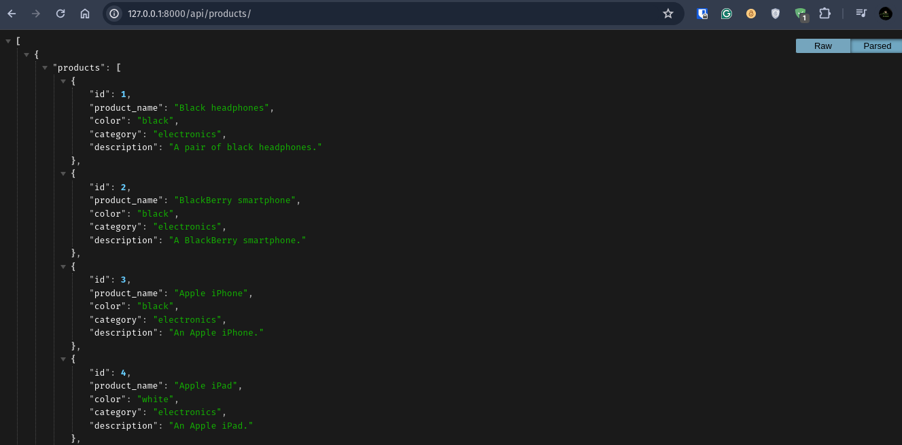
Task: Open the browser home page
Action: (x=85, y=14)
